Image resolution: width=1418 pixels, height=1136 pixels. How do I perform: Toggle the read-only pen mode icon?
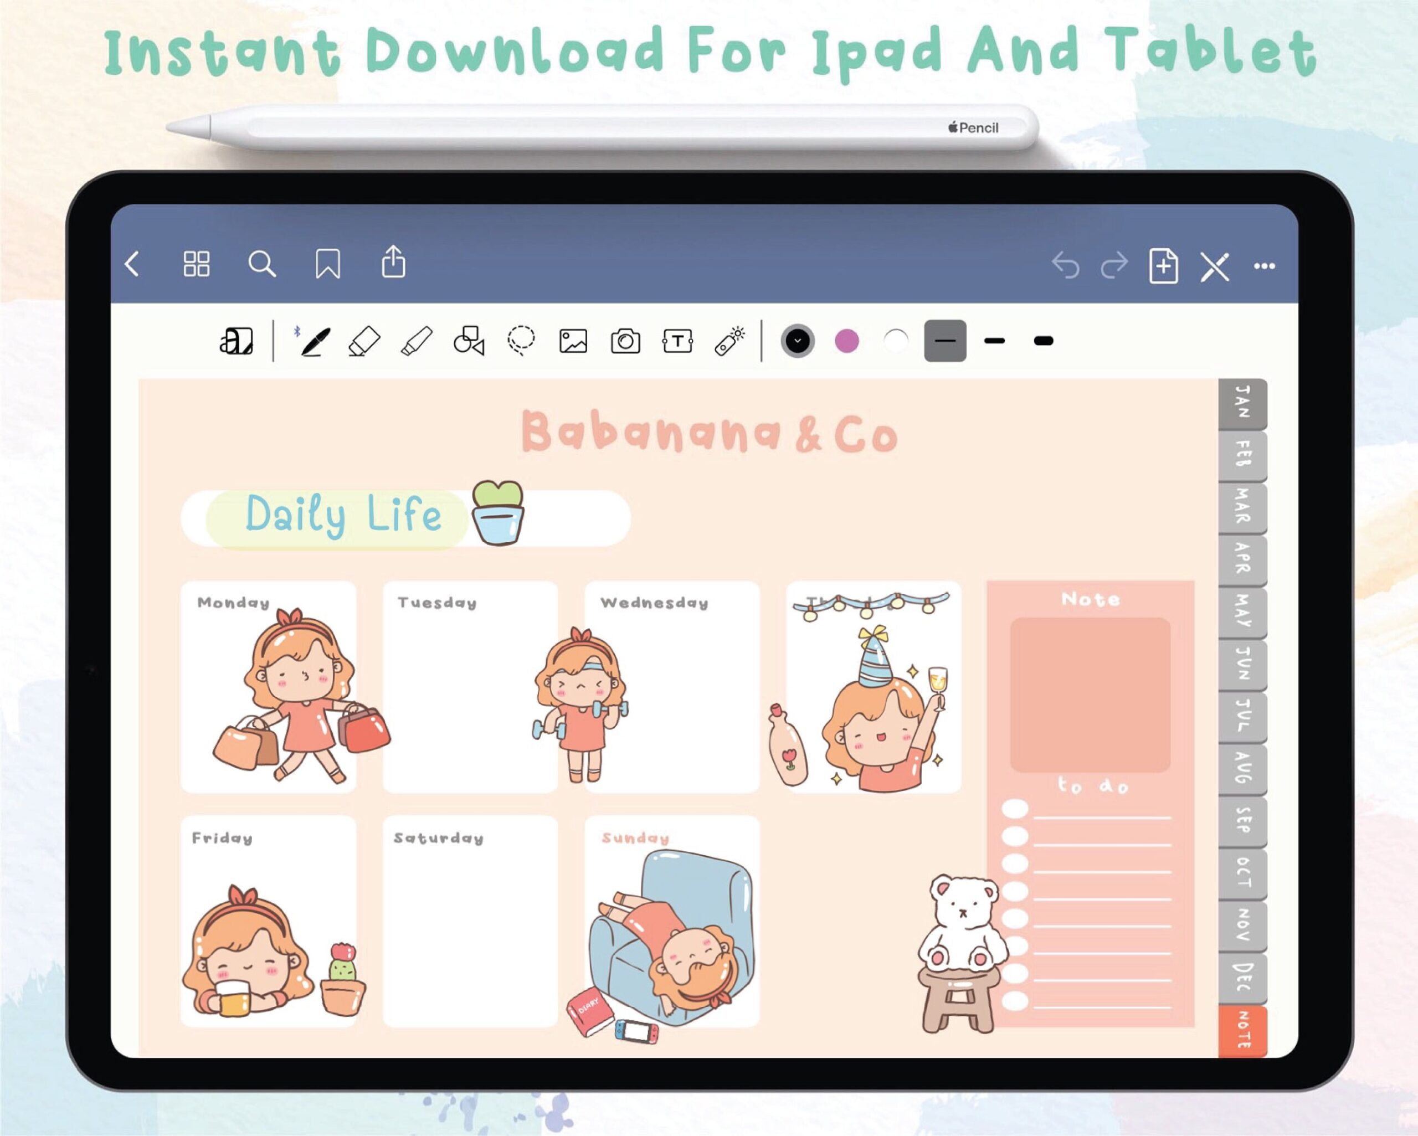pyautogui.click(x=1214, y=266)
